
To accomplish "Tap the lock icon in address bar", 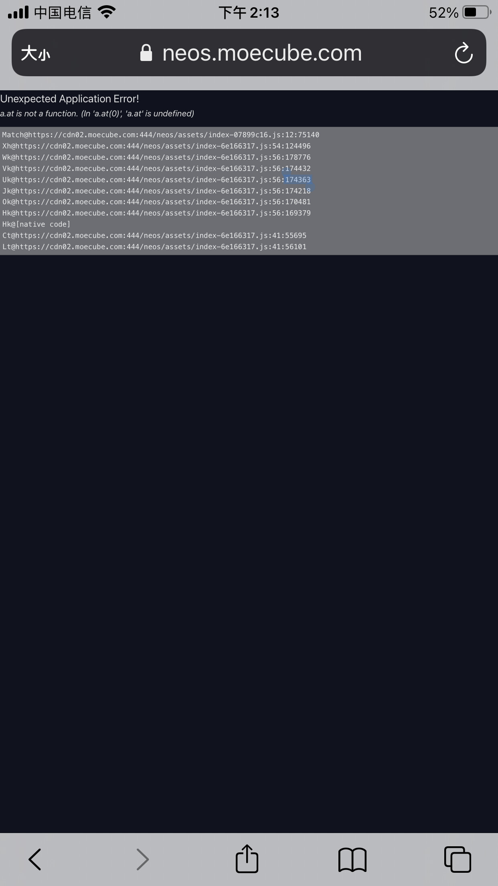I will [x=146, y=53].
